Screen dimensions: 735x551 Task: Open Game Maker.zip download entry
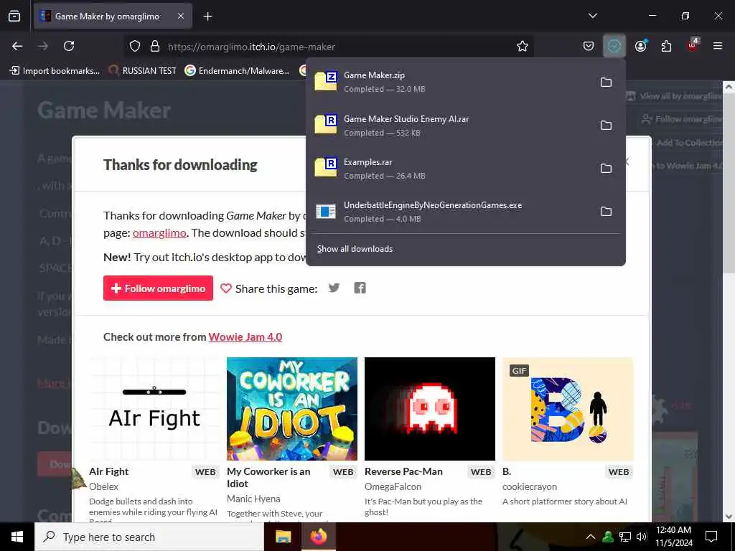451,82
